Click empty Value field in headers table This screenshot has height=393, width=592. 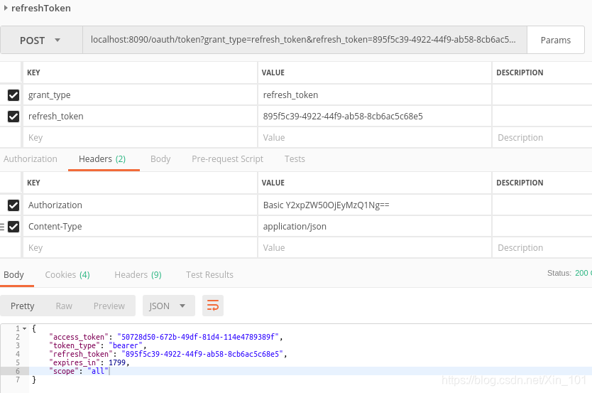pyautogui.click(x=375, y=248)
